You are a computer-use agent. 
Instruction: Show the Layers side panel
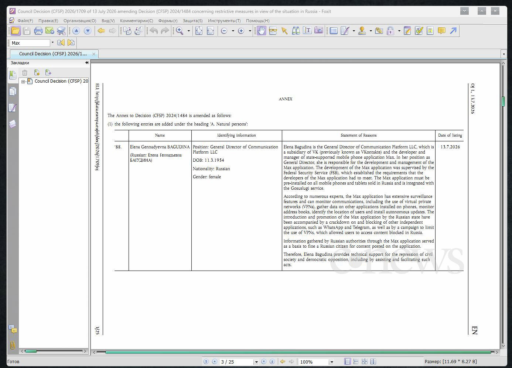click(13, 124)
